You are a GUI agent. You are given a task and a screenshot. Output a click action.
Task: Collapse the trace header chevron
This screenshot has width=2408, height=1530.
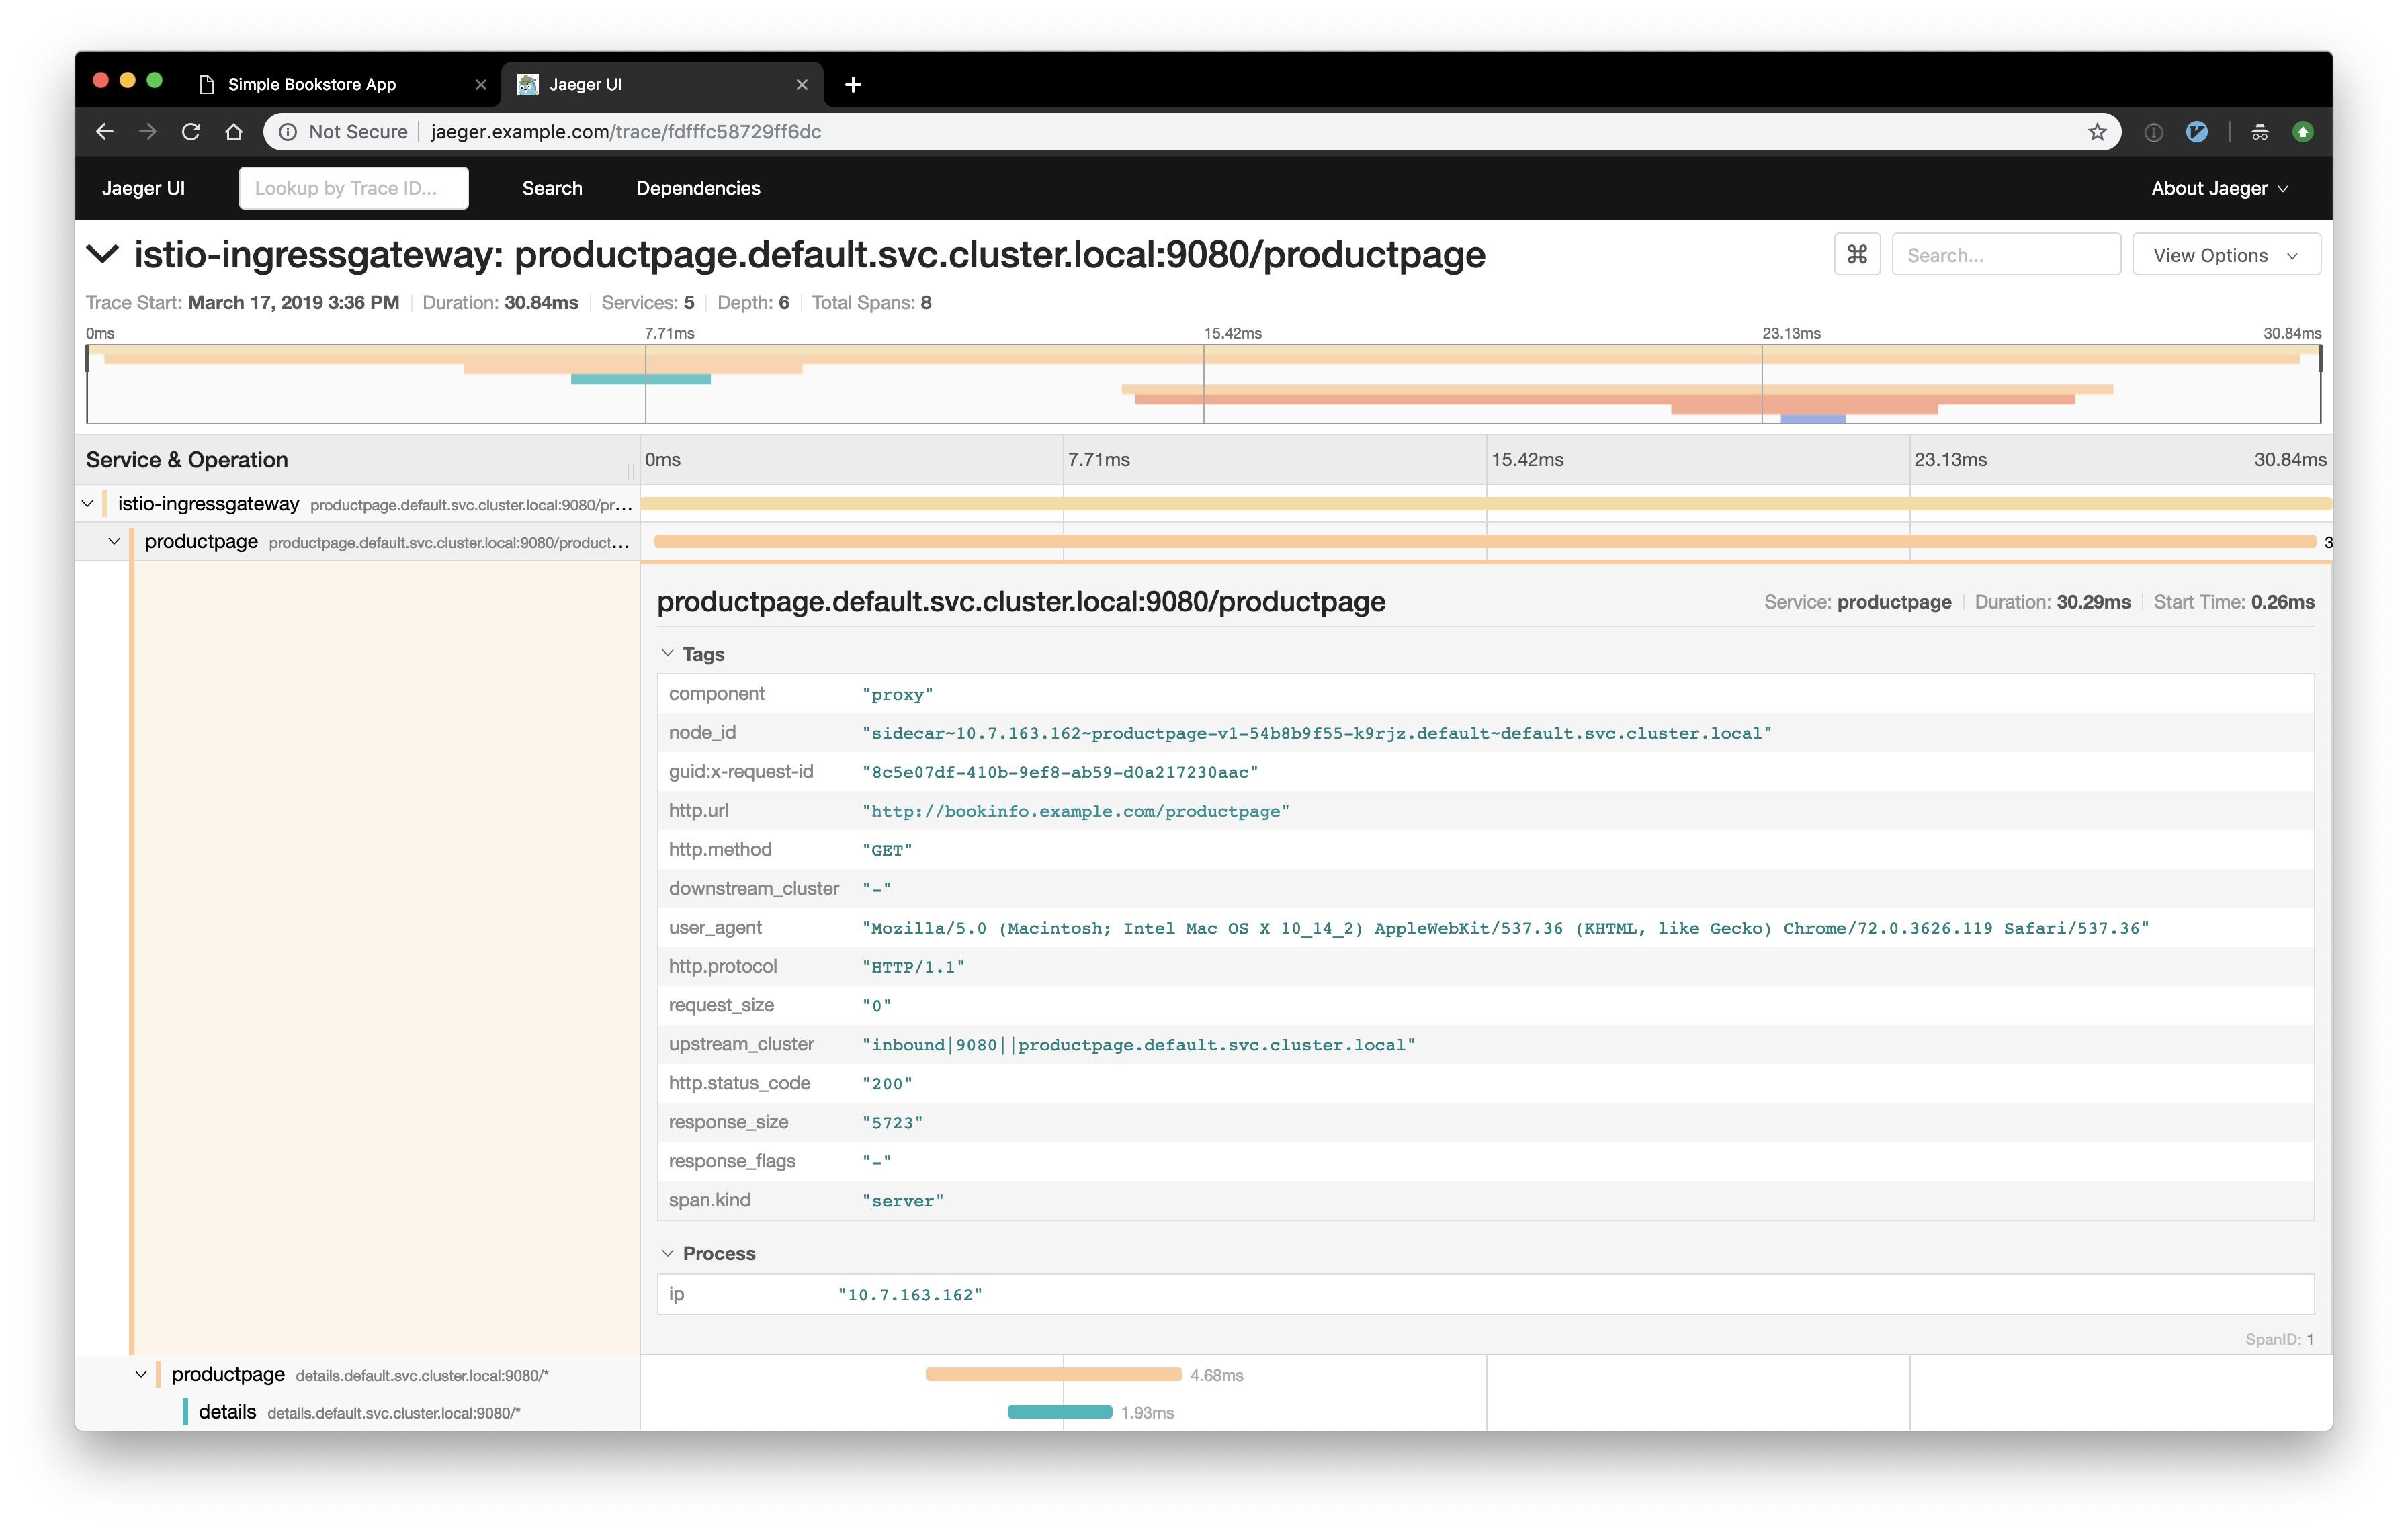tap(103, 254)
